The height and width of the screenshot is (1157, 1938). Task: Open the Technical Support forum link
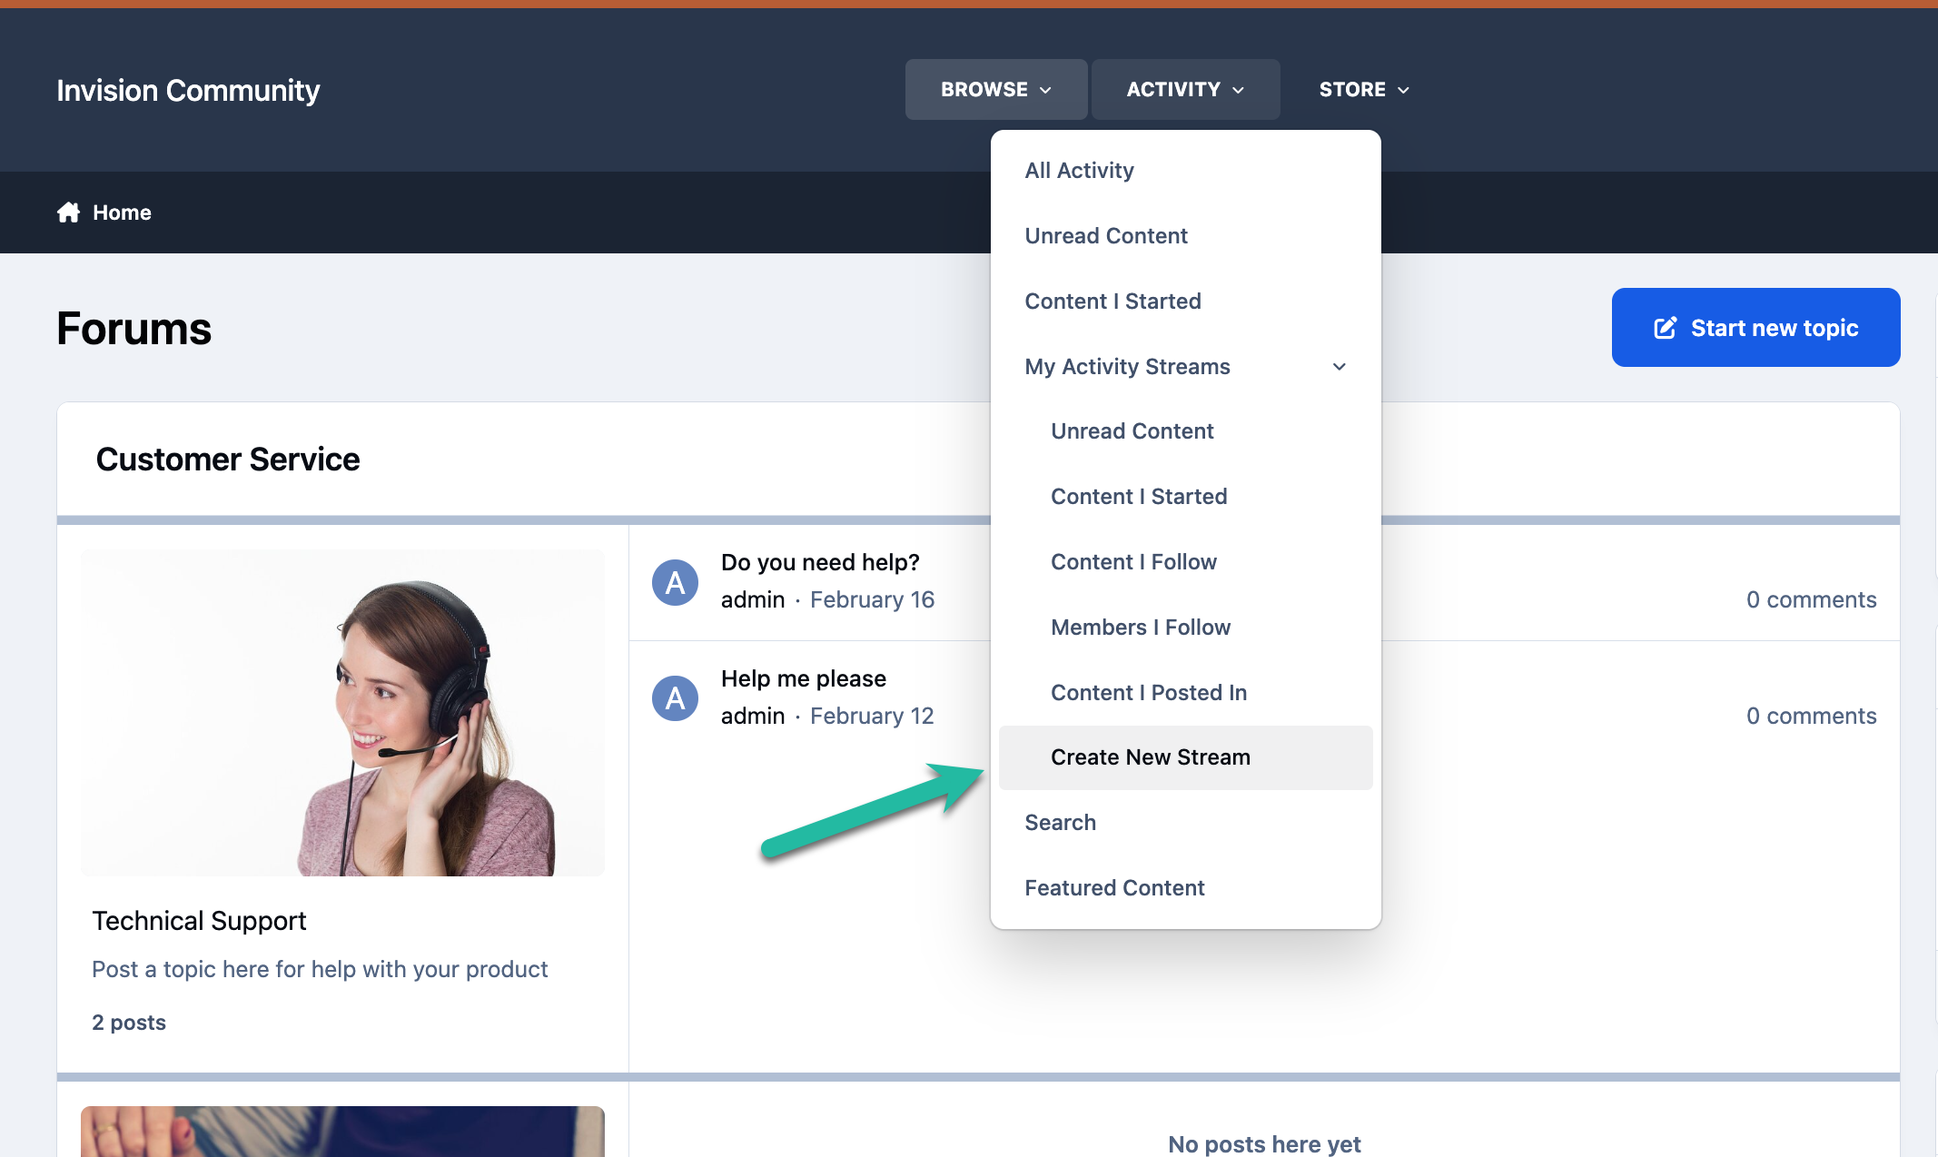click(199, 921)
